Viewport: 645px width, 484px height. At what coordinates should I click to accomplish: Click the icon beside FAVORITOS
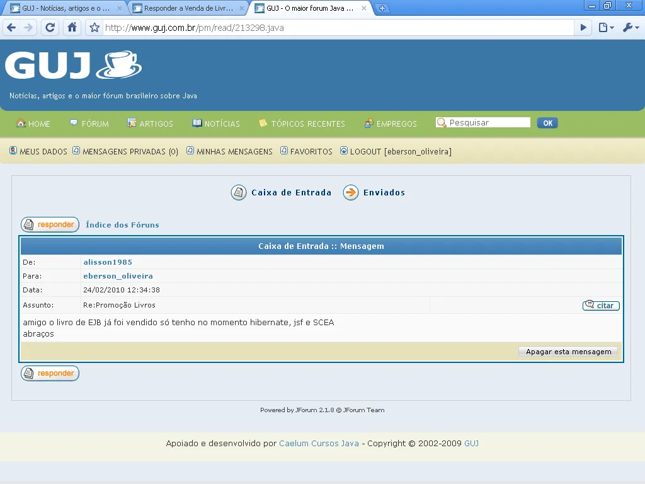tap(284, 151)
